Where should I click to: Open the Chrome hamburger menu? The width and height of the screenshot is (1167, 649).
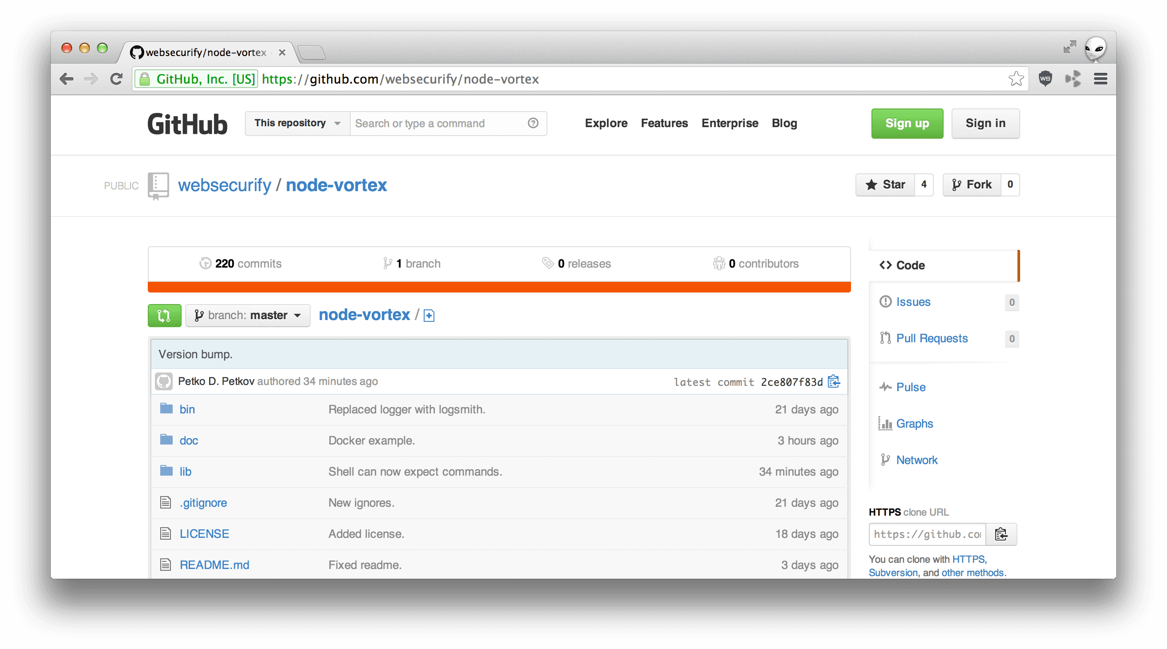tap(1100, 79)
